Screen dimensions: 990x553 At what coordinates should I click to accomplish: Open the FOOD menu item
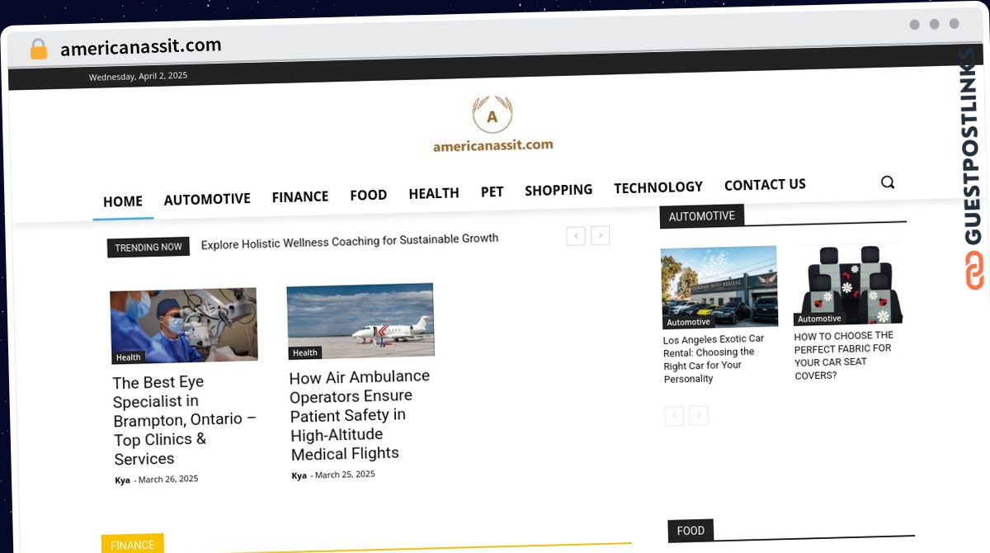click(368, 195)
